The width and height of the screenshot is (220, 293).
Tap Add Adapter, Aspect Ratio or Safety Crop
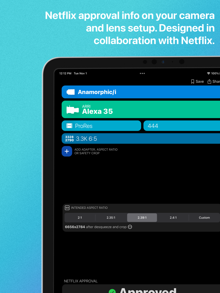point(96,151)
